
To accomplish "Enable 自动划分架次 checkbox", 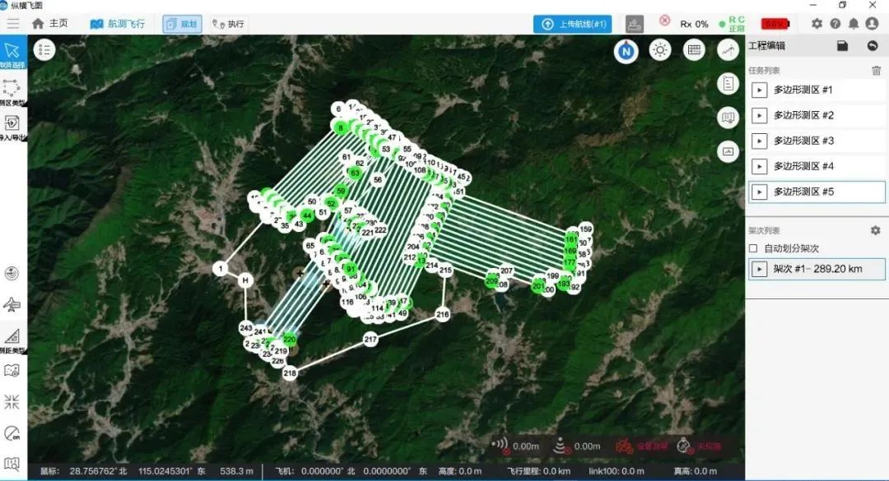I will pos(753,248).
